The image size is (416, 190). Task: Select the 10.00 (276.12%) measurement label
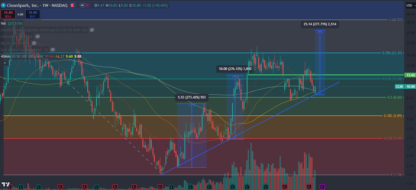[235, 69]
